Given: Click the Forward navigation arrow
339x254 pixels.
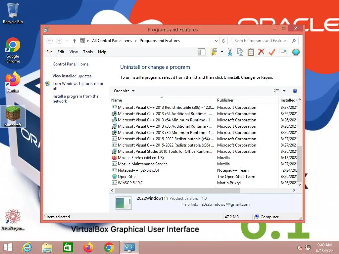Looking at the screenshot, I should coord(59,41).
